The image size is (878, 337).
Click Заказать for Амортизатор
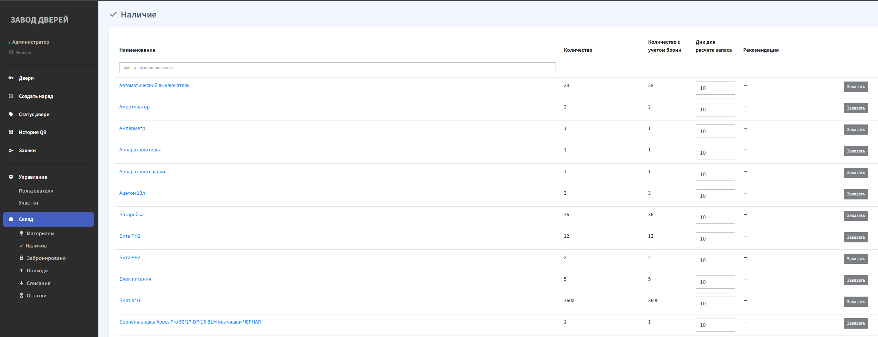tap(856, 108)
